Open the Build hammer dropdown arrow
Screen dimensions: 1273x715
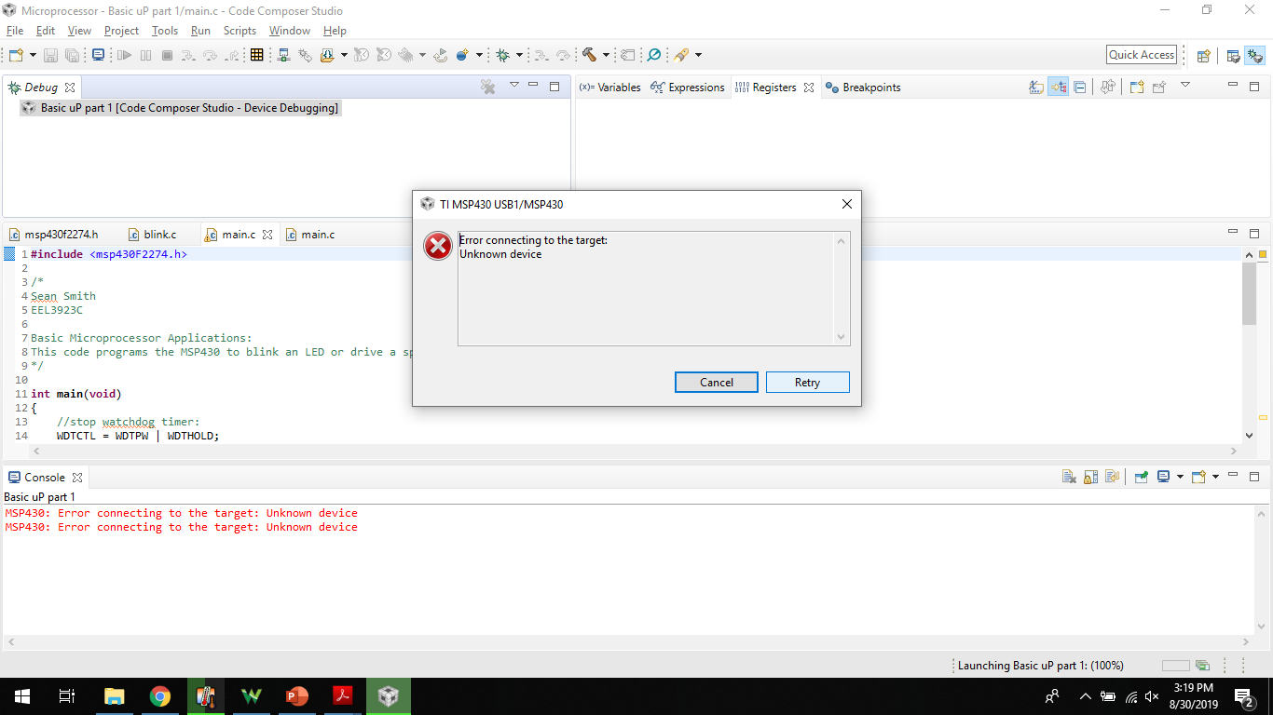tap(606, 56)
